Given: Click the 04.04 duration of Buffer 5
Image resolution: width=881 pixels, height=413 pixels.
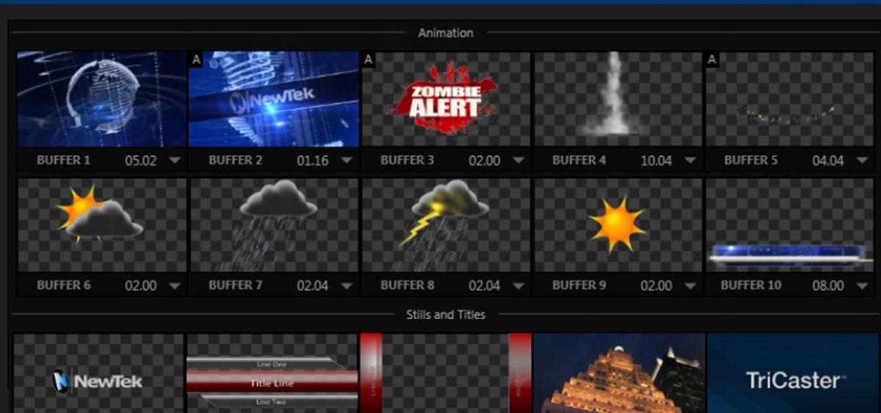Looking at the screenshot, I should click(x=828, y=161).
